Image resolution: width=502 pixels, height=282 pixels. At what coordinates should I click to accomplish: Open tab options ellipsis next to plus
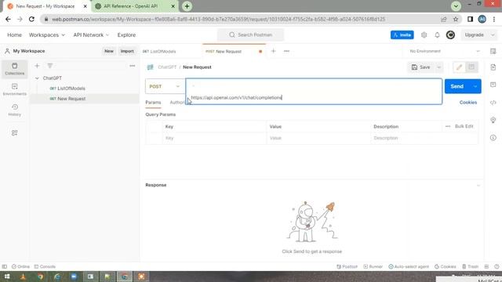click(x=286, y=51)
